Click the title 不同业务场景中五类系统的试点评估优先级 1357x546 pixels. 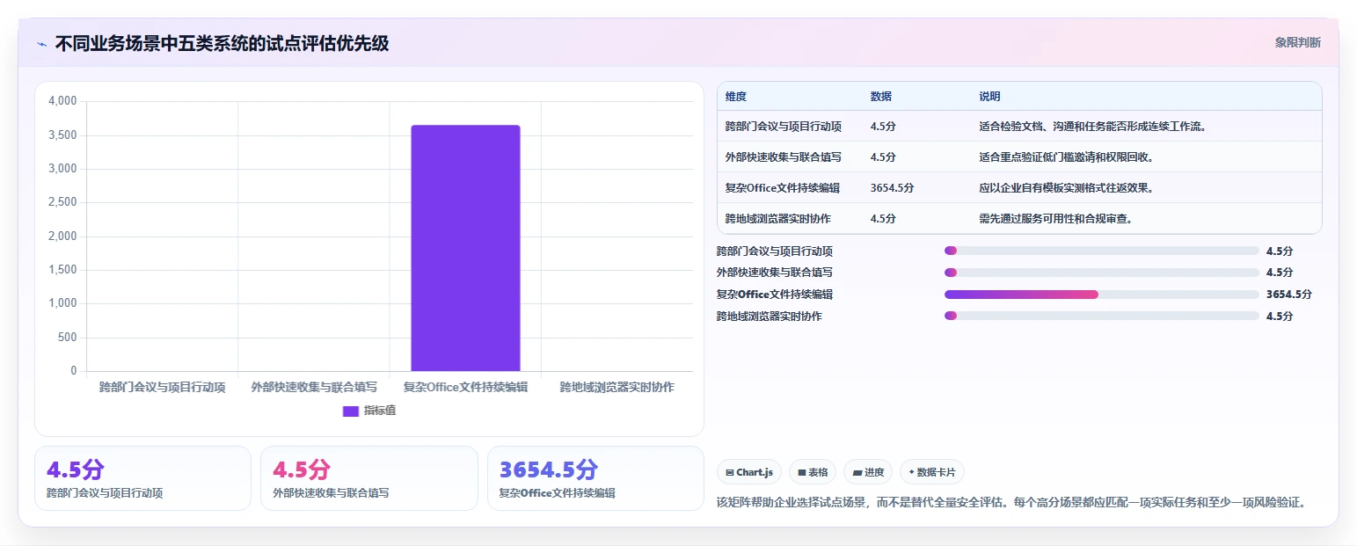click(223, 44)
